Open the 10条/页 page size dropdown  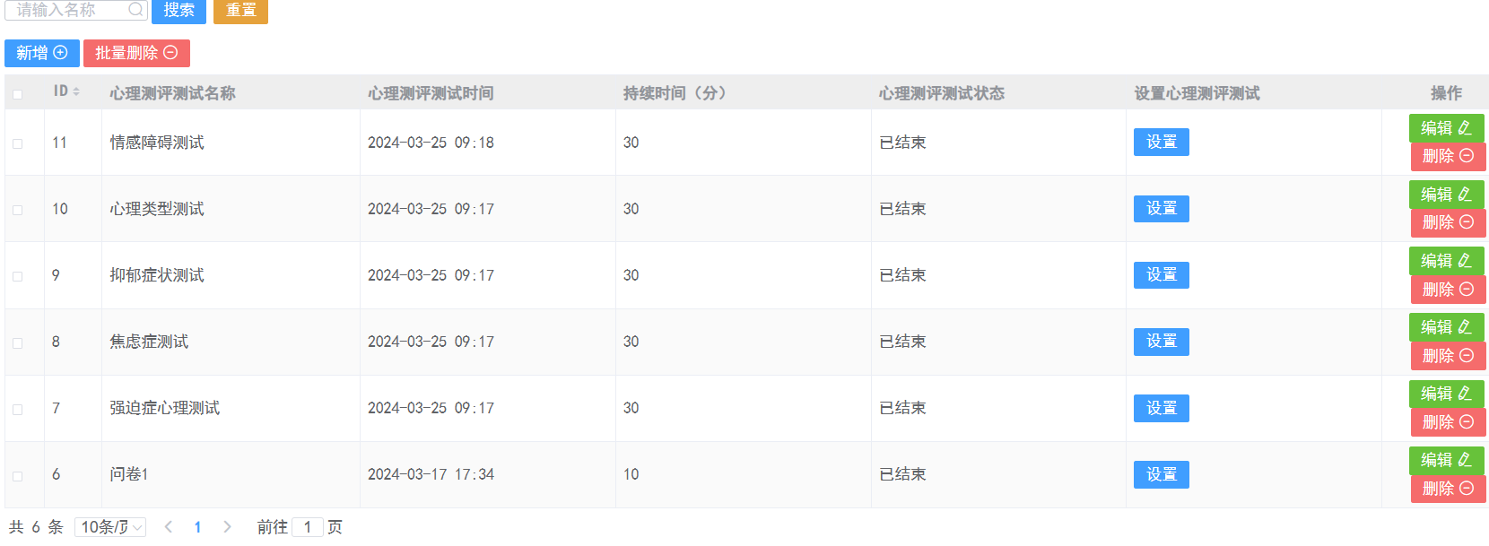(x=110, y=527)
